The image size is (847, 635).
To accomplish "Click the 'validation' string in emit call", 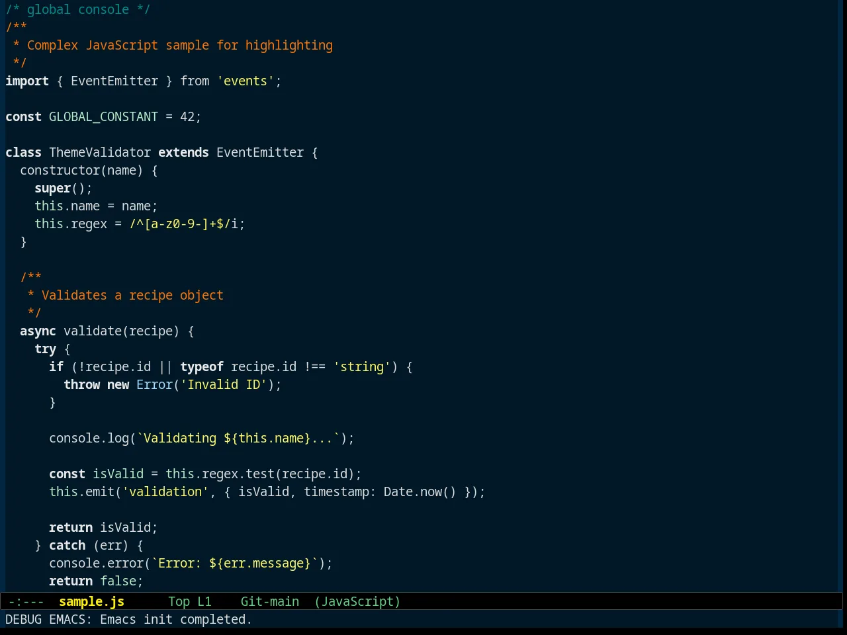I will (165, 491).
